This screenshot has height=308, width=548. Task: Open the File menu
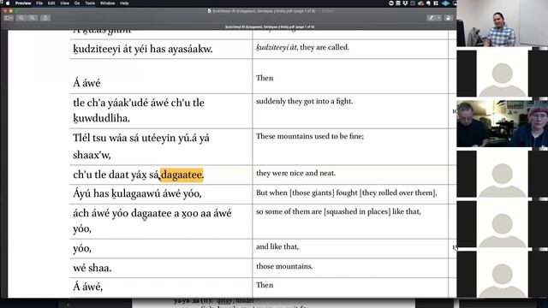click(39, 3)
